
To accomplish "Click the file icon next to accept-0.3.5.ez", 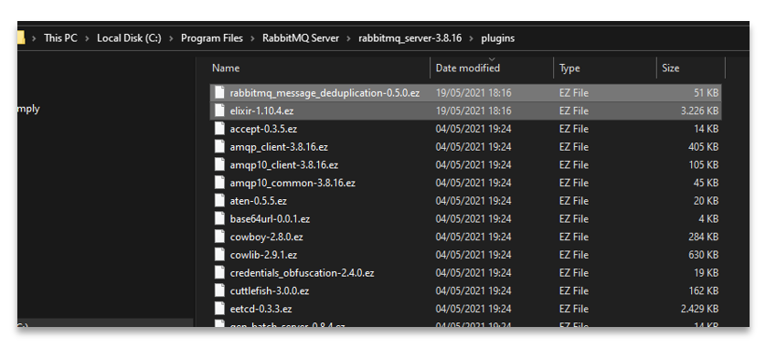I will (220, 129).
